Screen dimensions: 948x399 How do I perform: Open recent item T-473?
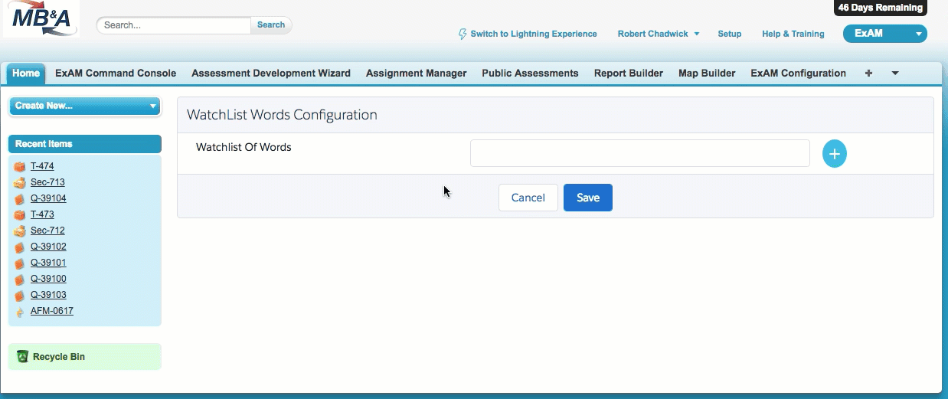coord(42,214)
